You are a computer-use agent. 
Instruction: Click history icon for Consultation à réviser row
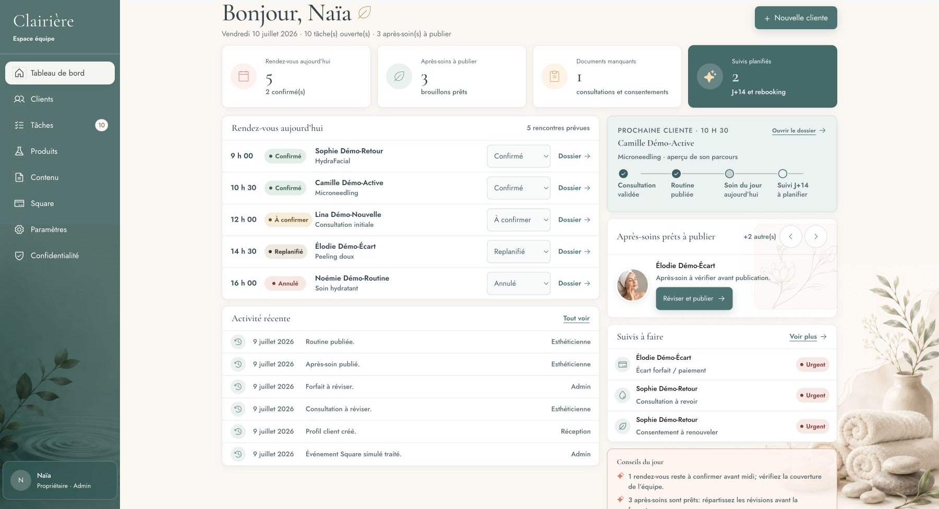pos(238,409)
